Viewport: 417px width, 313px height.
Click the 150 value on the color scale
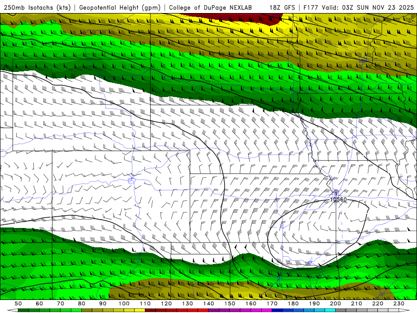pyautogui.click(x=230, y=304)
